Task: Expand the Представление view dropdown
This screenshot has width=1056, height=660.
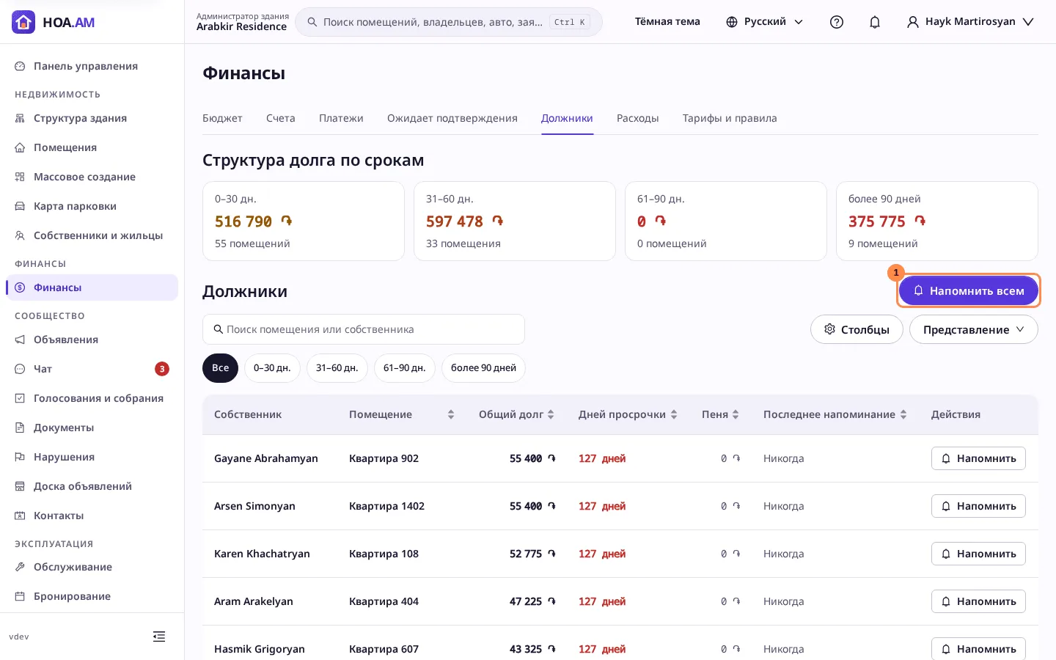Action: [974, 329]
